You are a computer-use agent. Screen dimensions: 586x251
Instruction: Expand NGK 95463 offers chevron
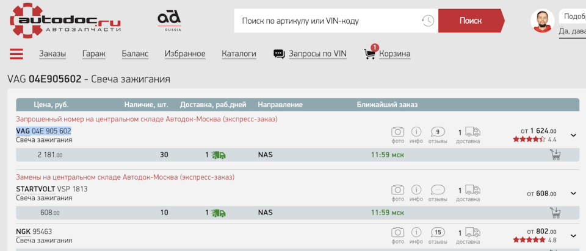coord(573,236)
